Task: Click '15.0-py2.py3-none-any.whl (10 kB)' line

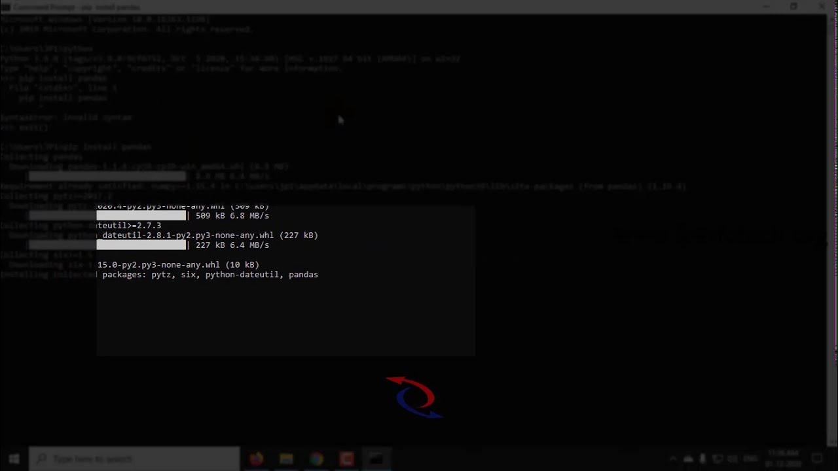Action: point(178,265)
